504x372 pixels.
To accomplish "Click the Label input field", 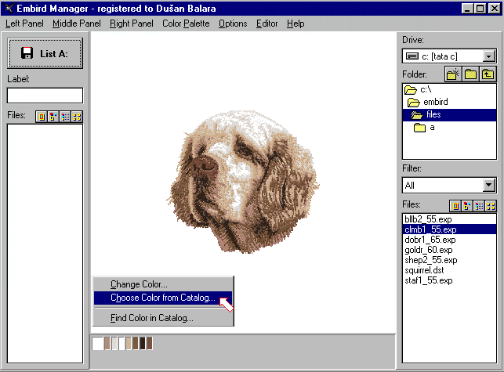I will click(x=45, y=96).
